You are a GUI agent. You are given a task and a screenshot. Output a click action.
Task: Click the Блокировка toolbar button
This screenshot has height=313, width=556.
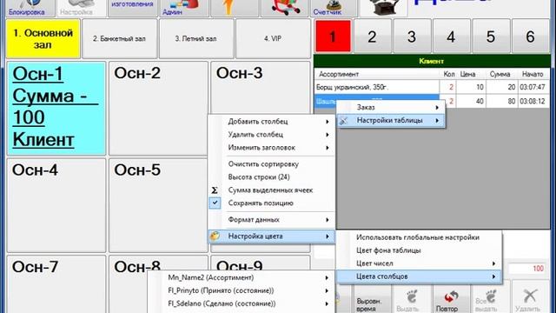pos(30,8)
